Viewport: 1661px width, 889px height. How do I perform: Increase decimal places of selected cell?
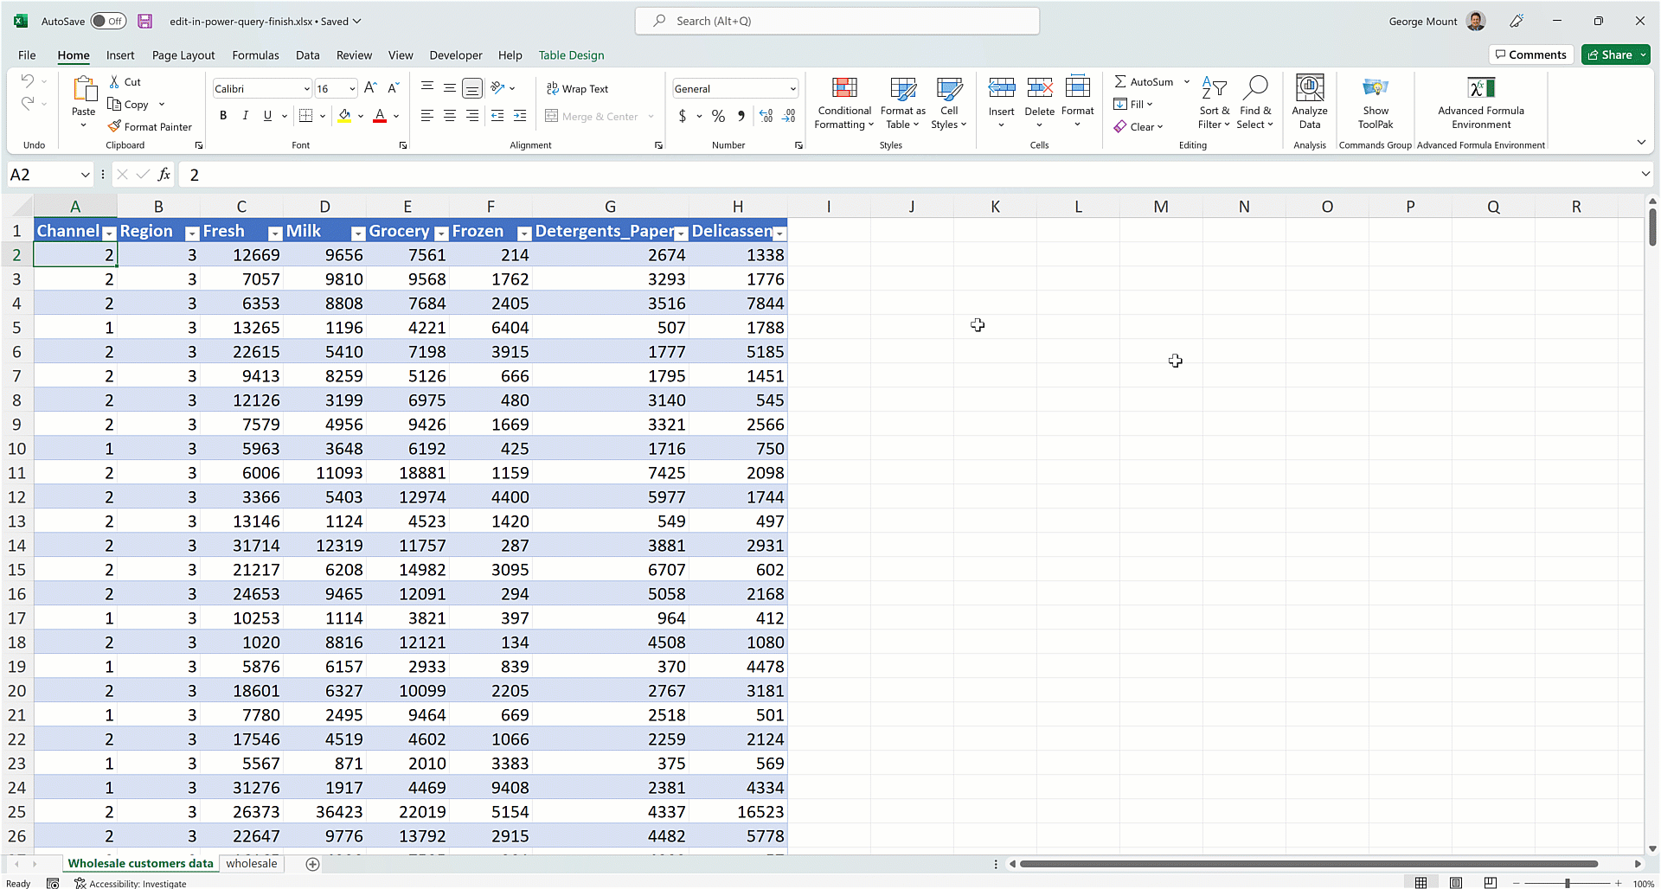(x=765, y=115)
